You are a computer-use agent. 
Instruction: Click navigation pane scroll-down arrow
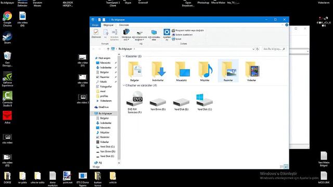pos(119,163)
